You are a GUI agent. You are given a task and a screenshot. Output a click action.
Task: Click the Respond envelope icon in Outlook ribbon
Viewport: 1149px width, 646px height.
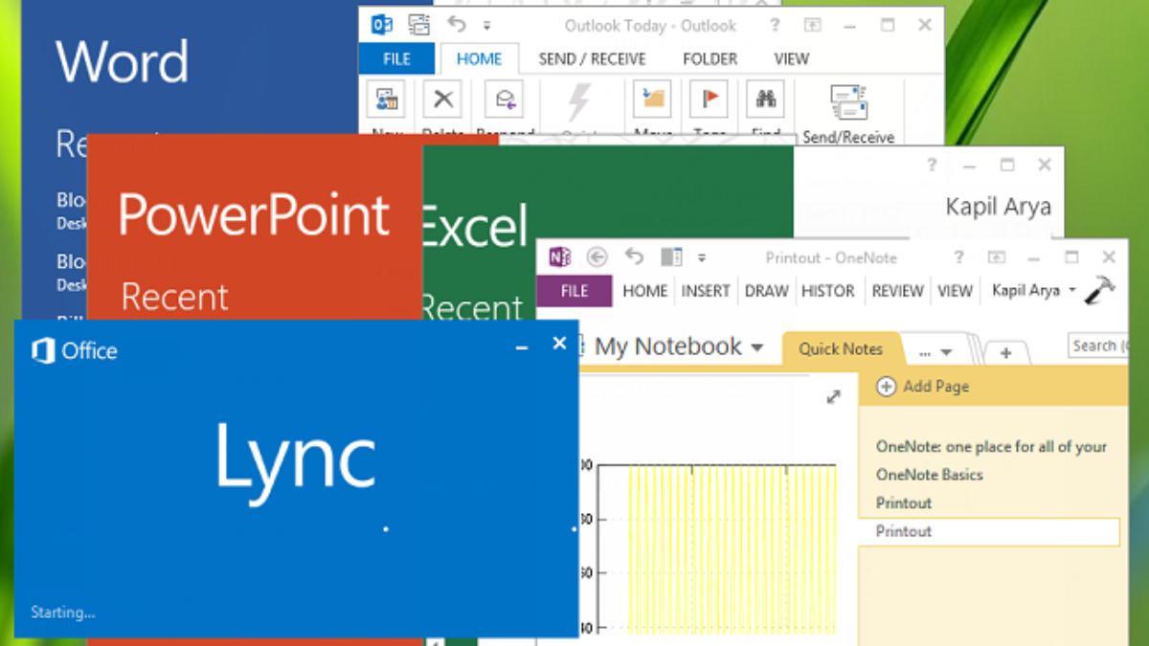click(x=504, y=99)
